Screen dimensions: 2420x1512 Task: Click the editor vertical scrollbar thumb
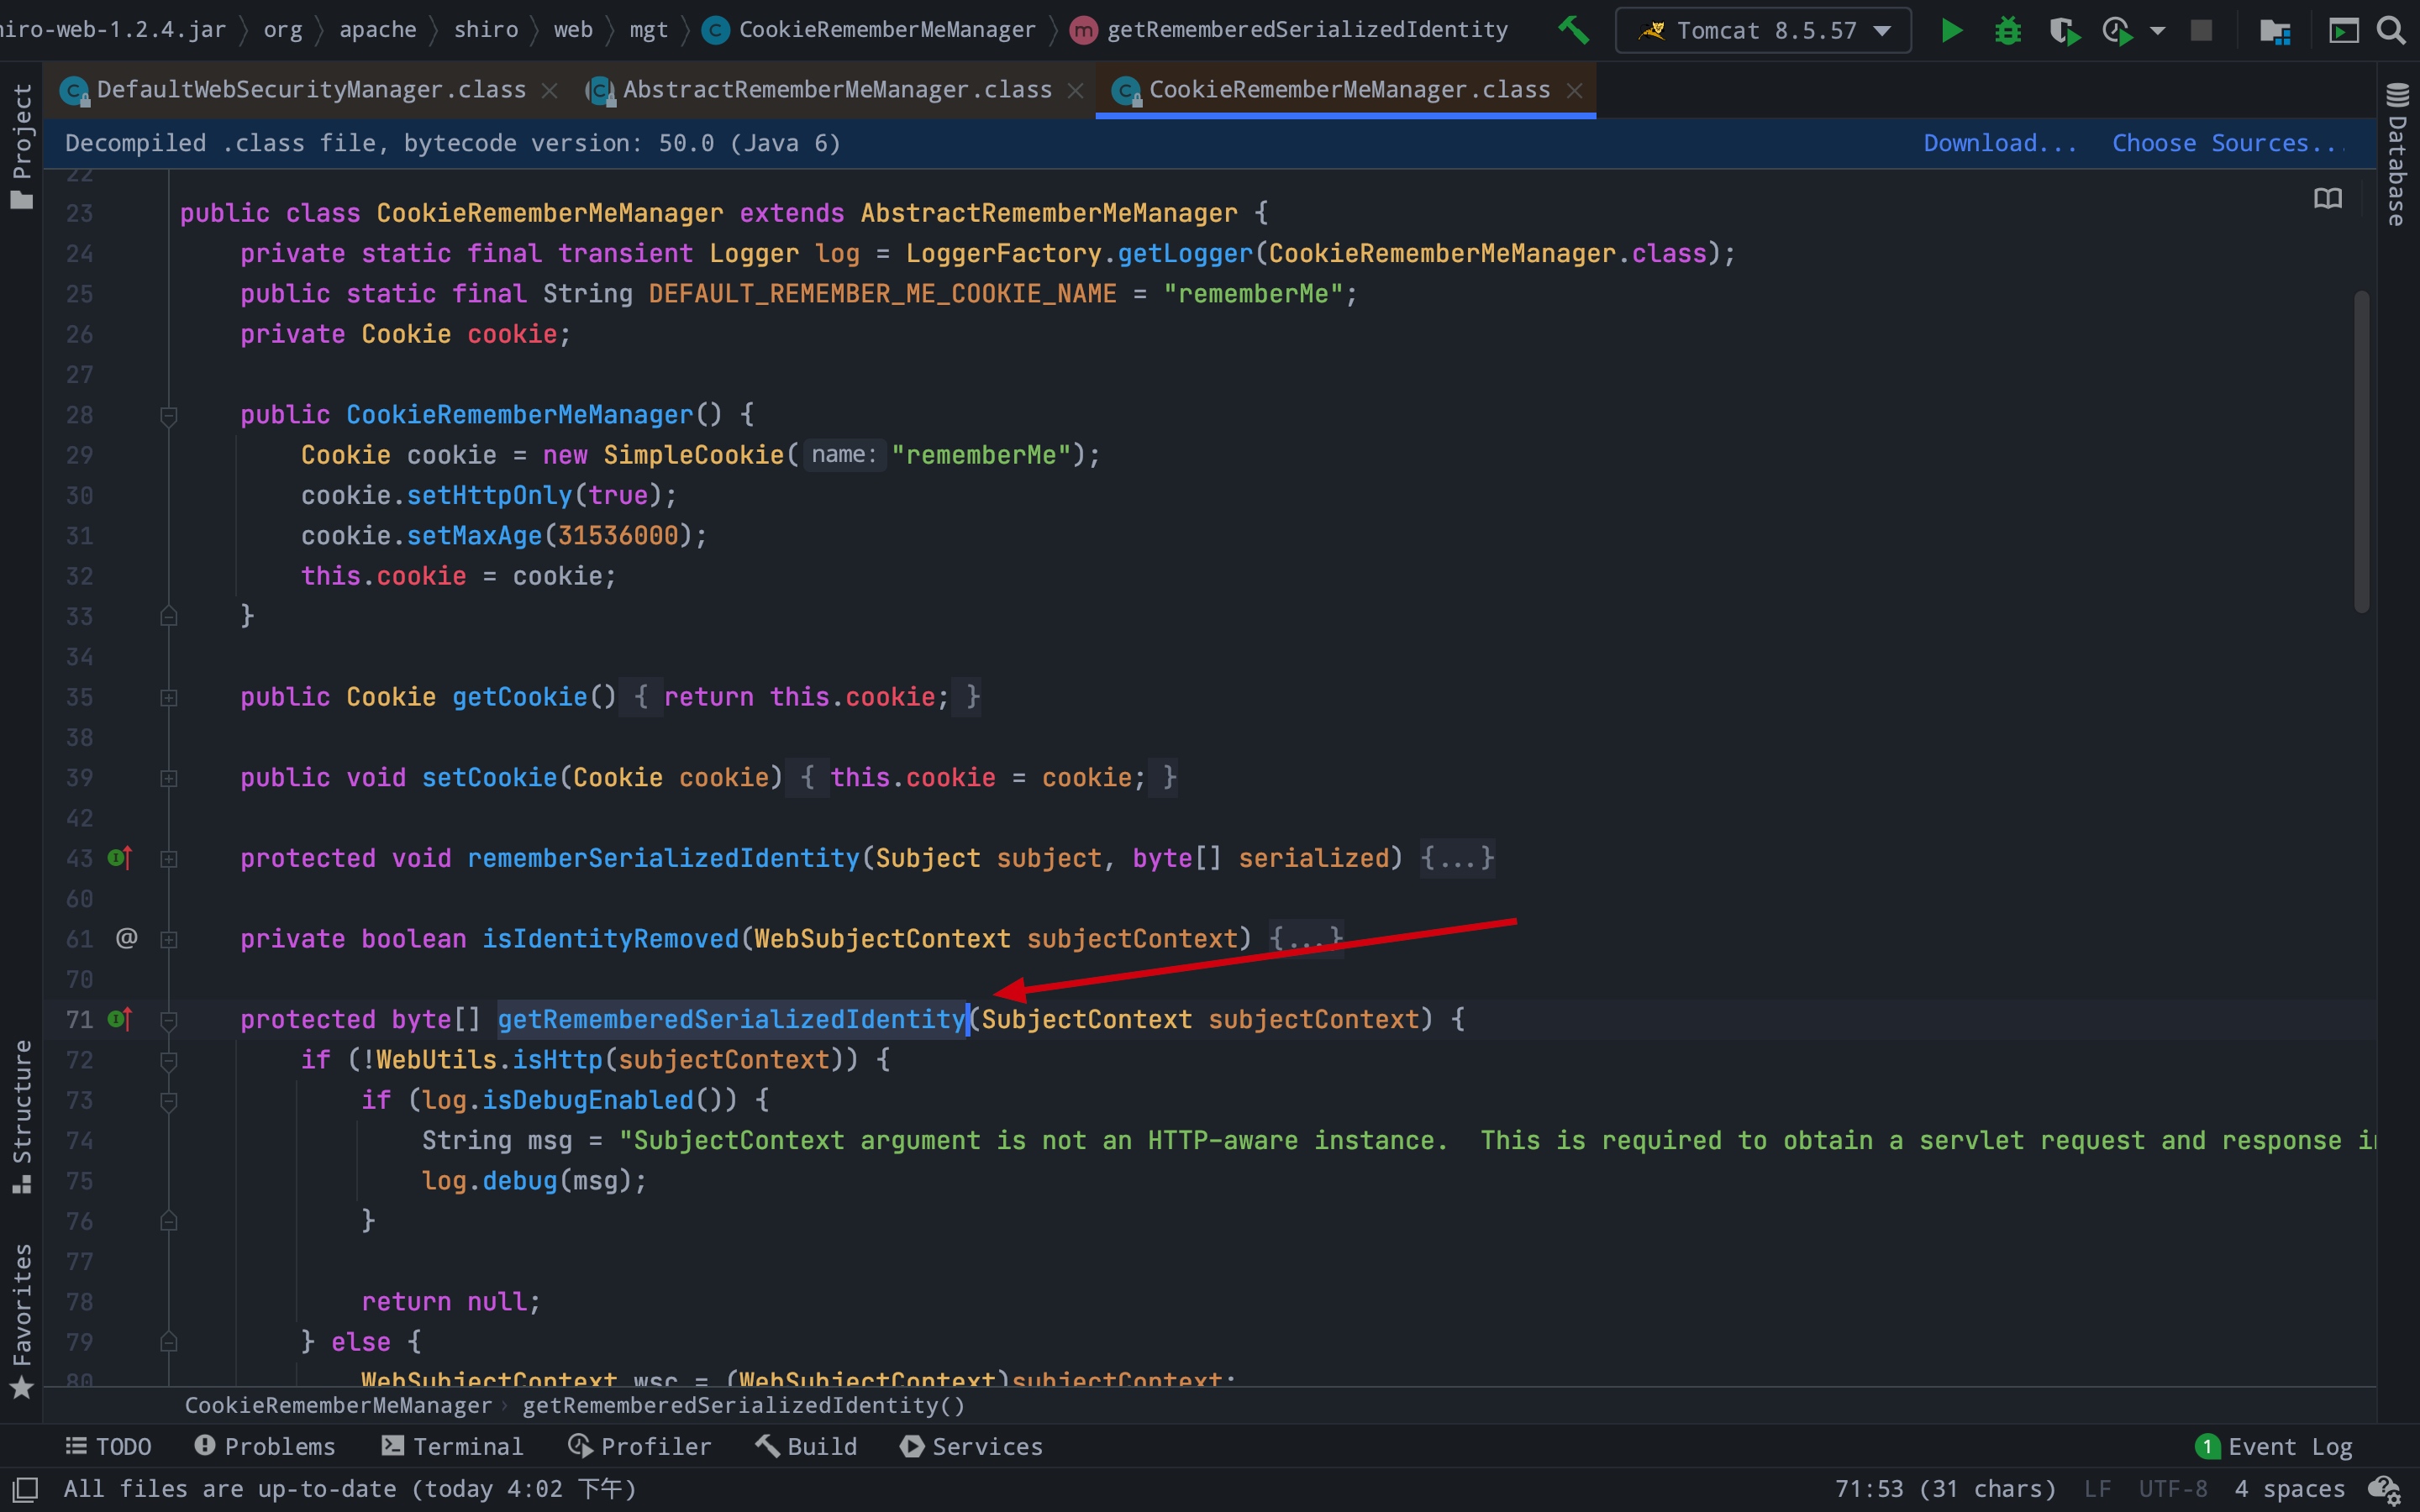click(2361, 451)
